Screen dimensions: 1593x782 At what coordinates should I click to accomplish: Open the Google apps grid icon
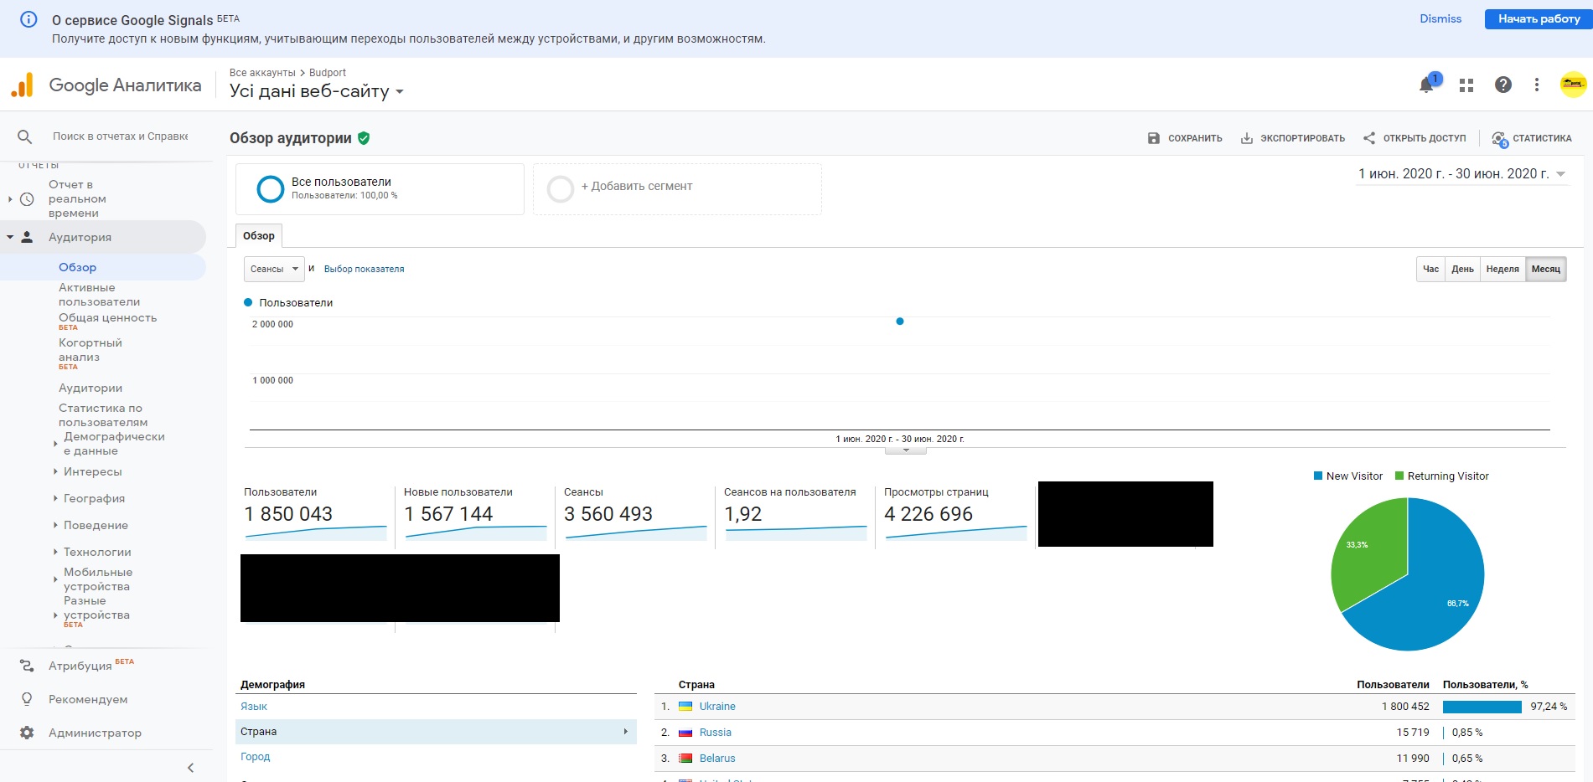coord(1466,85)
